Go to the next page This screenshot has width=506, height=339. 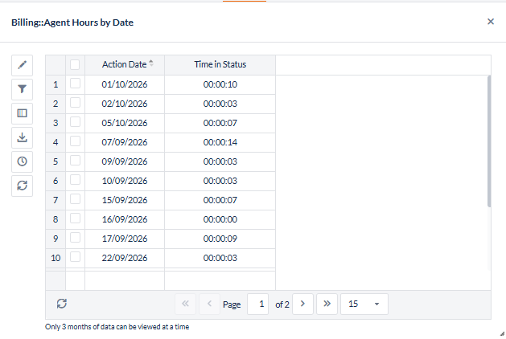(x=302, y=304)
